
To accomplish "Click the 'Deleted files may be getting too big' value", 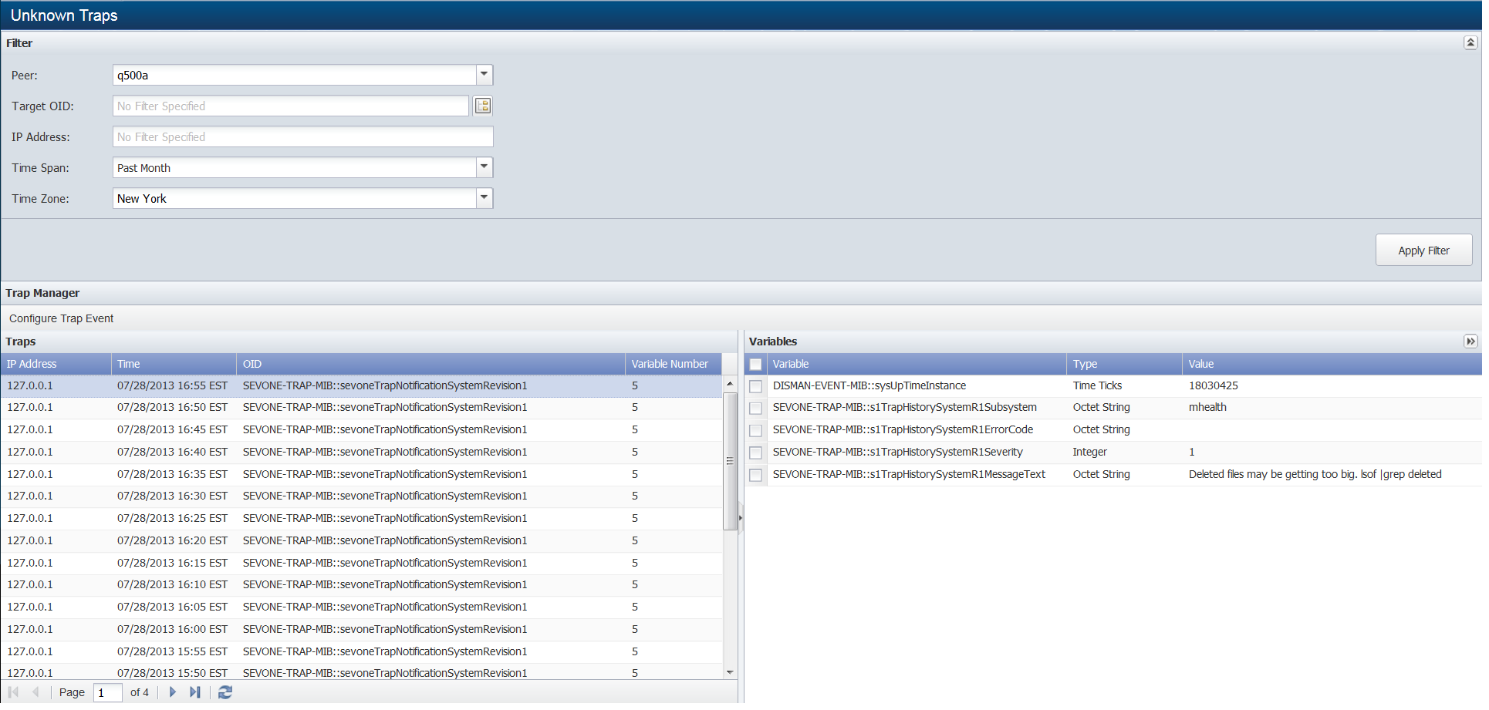I will [1315, 474].
